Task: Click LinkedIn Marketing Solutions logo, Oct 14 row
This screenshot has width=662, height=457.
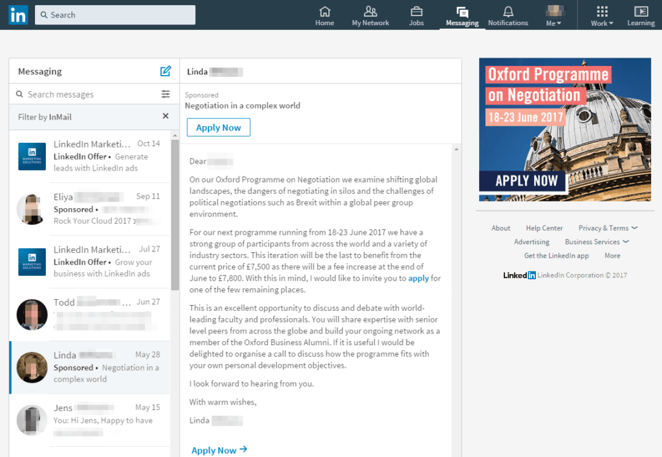Action: (32, 156)
